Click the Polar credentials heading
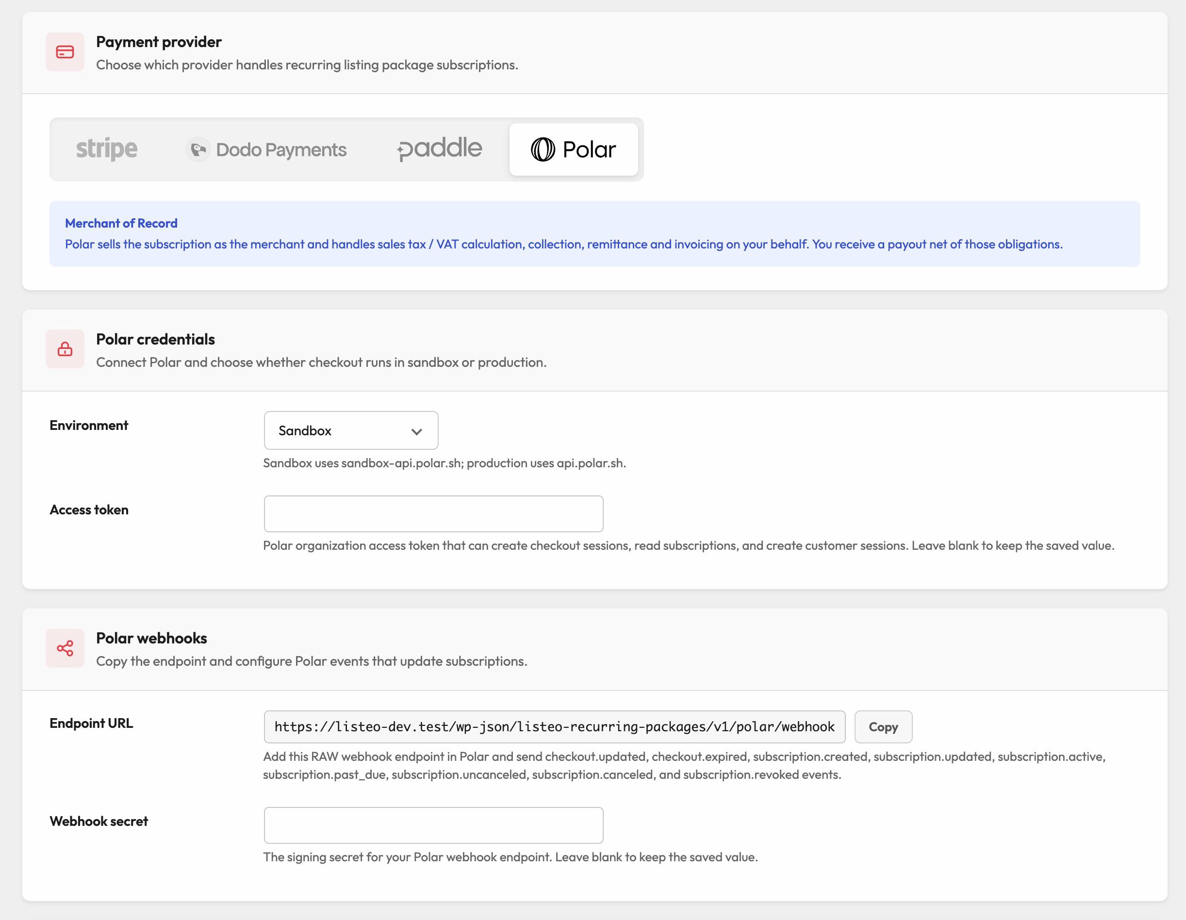This screenshot has width=1186, height=920. [x=155, y=340]
